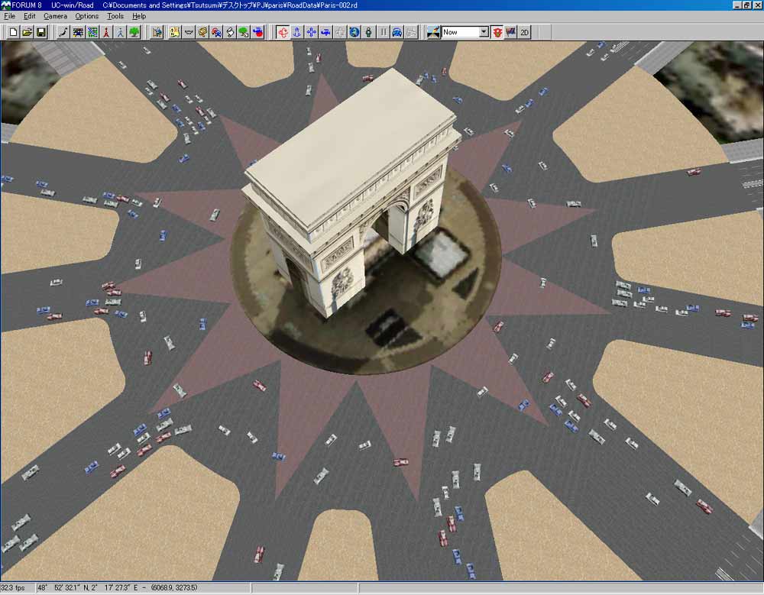This screenshot has height=595, width=764.
Task: Click the flag icon on toolbar
Action: pos(510,32)
